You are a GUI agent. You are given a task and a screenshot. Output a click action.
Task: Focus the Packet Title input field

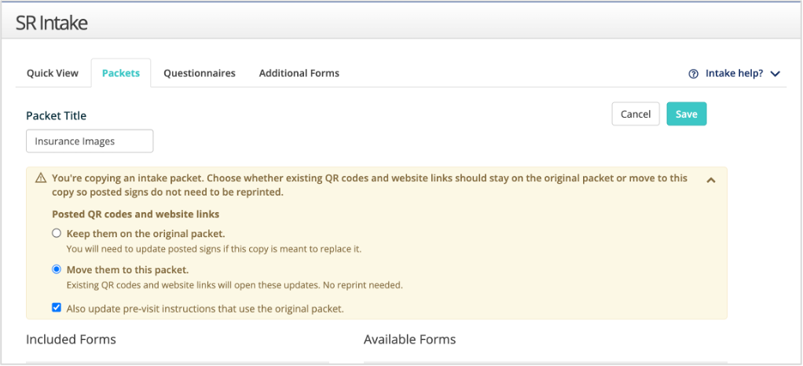point(90,141)
